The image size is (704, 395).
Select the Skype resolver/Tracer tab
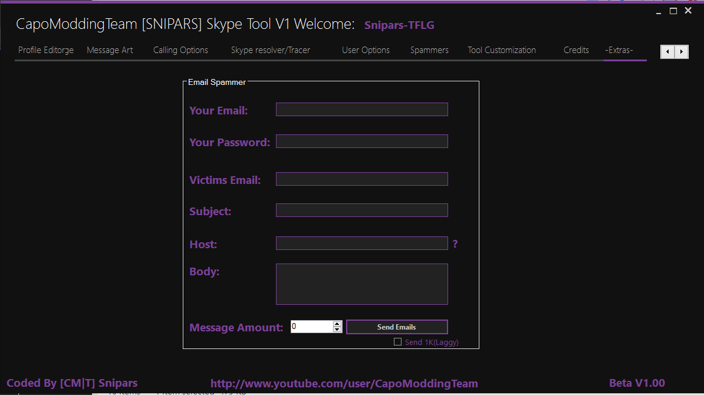click(x=270, y=50)
